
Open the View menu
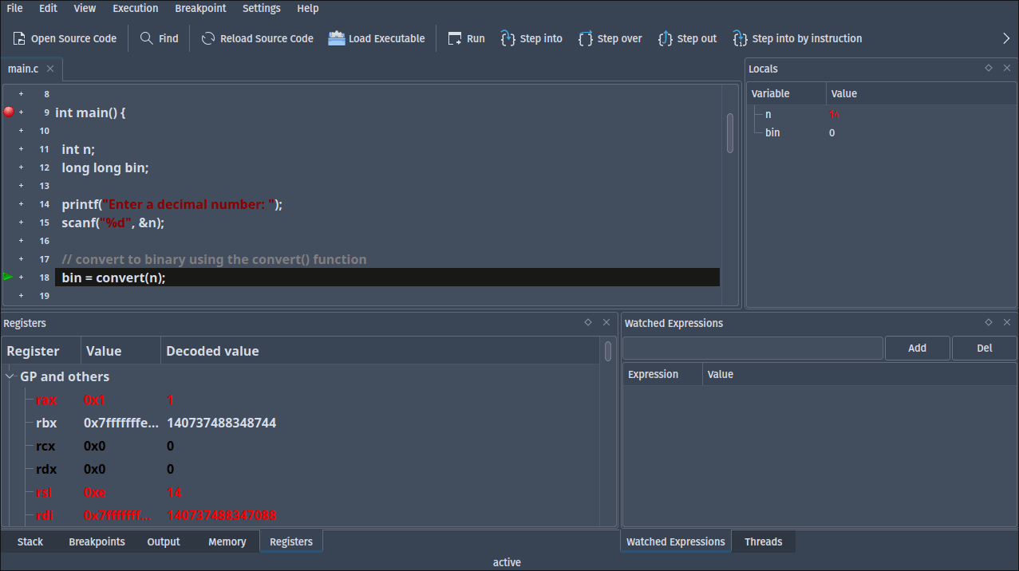coord(85,8)
